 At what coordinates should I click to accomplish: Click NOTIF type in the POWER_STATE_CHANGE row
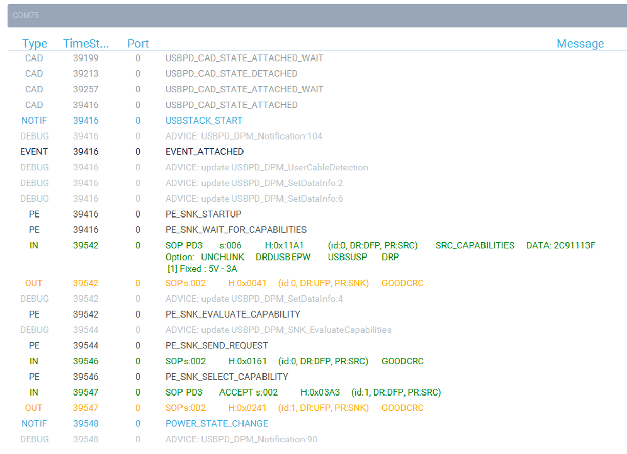point(34,424)
